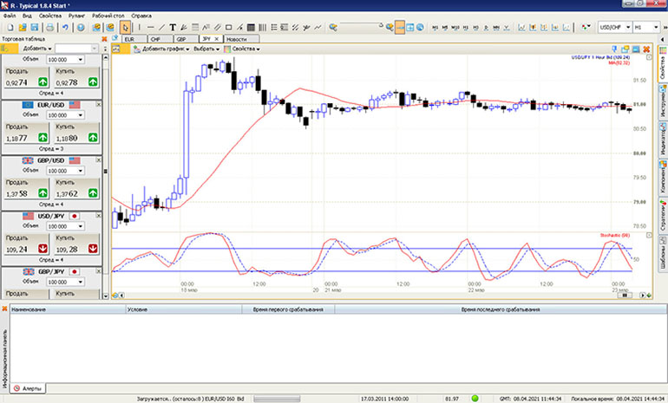The width and height of the screenshot is (668, 403).
Task: Open the Алерты tab at bottom
Action: (x=28, y=388)
